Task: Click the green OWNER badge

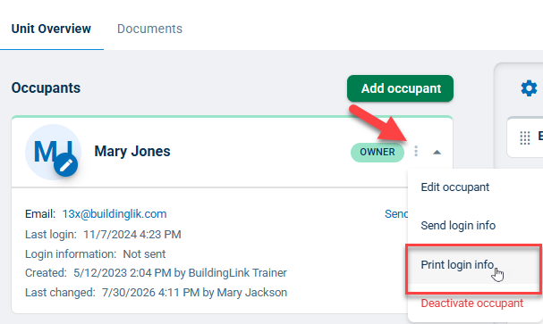Action: click(x=378, y=152)
